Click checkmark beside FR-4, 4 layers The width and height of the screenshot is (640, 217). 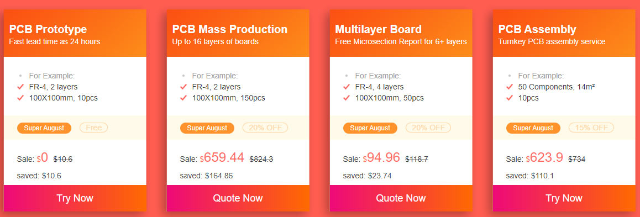tap(347, 87)
